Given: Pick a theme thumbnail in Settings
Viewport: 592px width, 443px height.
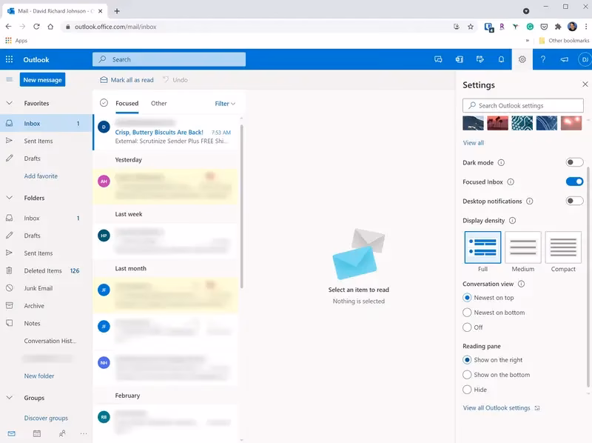Looking at the screenshot, I should point(472,124).
